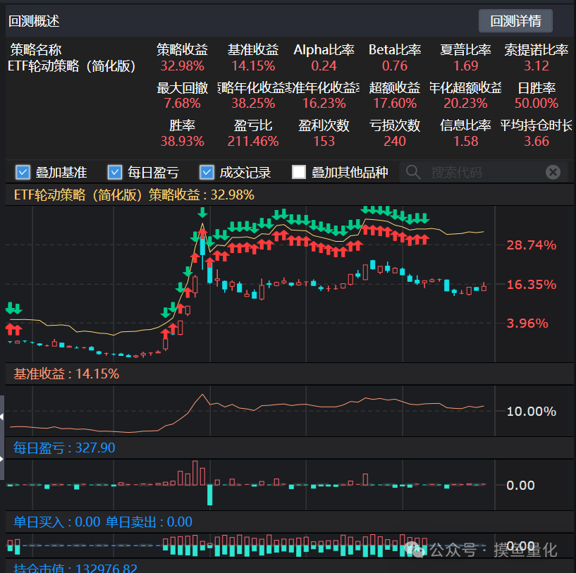Click the tall cyan bar in daily P&L chart

tap(209, 495)
